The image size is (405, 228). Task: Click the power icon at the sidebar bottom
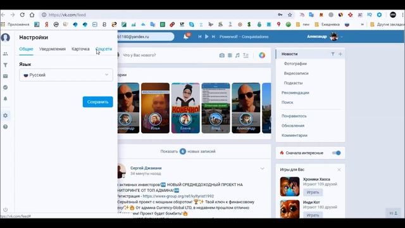(x=6, y=210)
